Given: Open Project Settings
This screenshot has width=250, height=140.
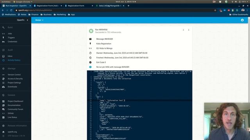Looking at the screenshot, I should [14, 83].
